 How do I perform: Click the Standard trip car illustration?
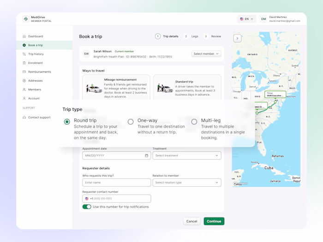click(x=165, y=88)
